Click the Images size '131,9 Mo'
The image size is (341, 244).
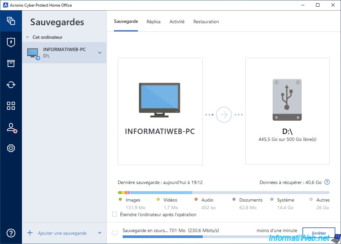(136, 208)
